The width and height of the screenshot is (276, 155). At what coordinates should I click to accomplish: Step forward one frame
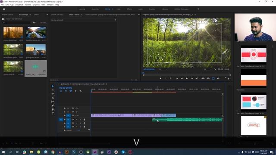192,78
